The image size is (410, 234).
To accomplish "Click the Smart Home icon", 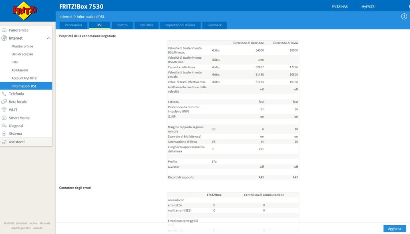I will click(4, 118).
